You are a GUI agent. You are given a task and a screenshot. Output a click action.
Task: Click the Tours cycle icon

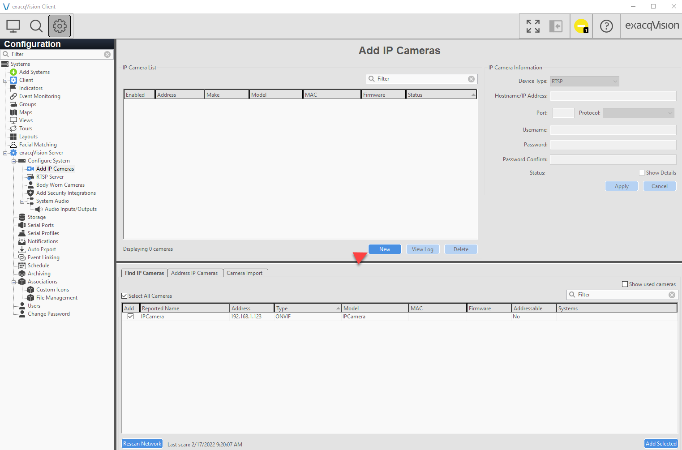tap(13, 129)
